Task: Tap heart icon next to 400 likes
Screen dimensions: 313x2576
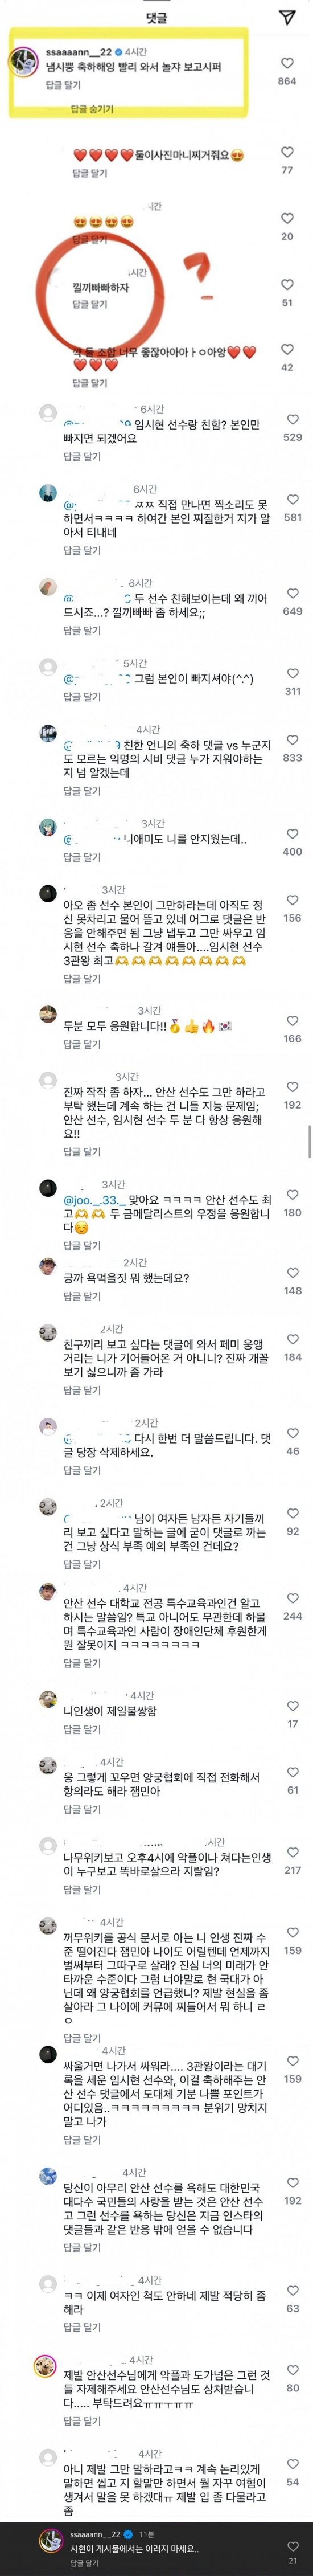Action: [x=292, y=835]
